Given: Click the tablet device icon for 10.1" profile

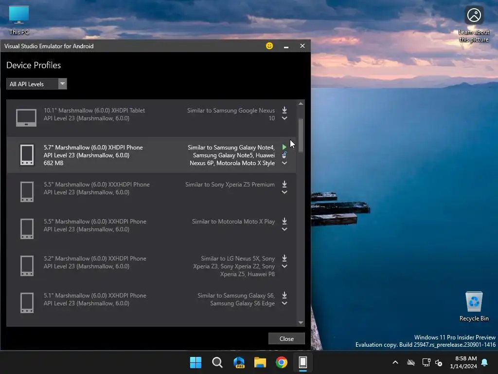Looking at the screenshot, I should click(x=26, y=118).
